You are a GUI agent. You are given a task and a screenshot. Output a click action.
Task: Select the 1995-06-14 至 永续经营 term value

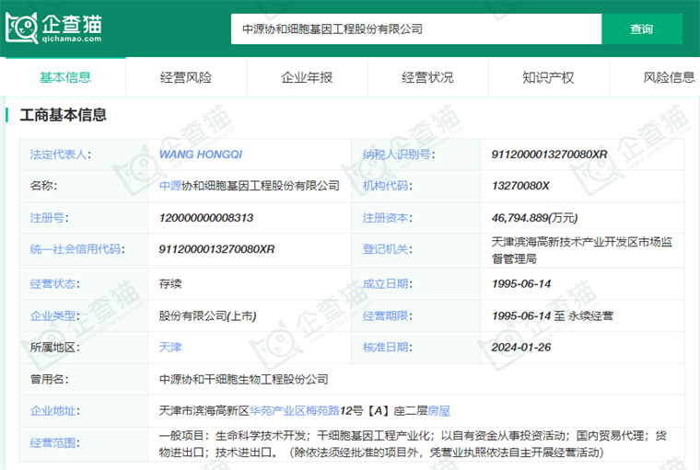tap(553, 315)
